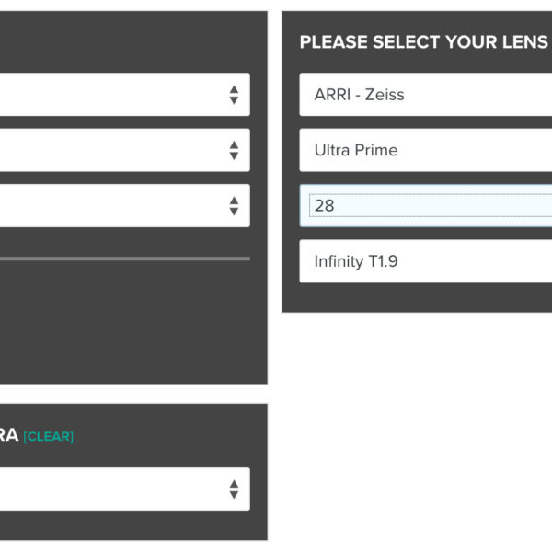This screenshot has width=552, height=552.
Task: Open the Ultra Prime lens series dropdown
Action: [x=426, y=150]
